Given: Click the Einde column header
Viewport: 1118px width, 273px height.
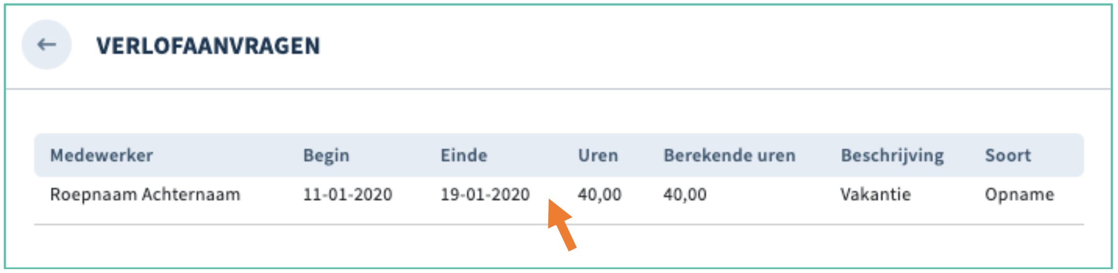Looking at the screenshot, I should click(464, 155).
